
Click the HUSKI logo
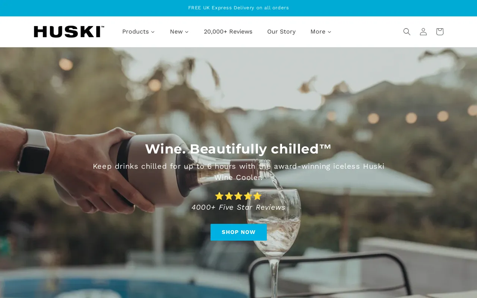69,32
